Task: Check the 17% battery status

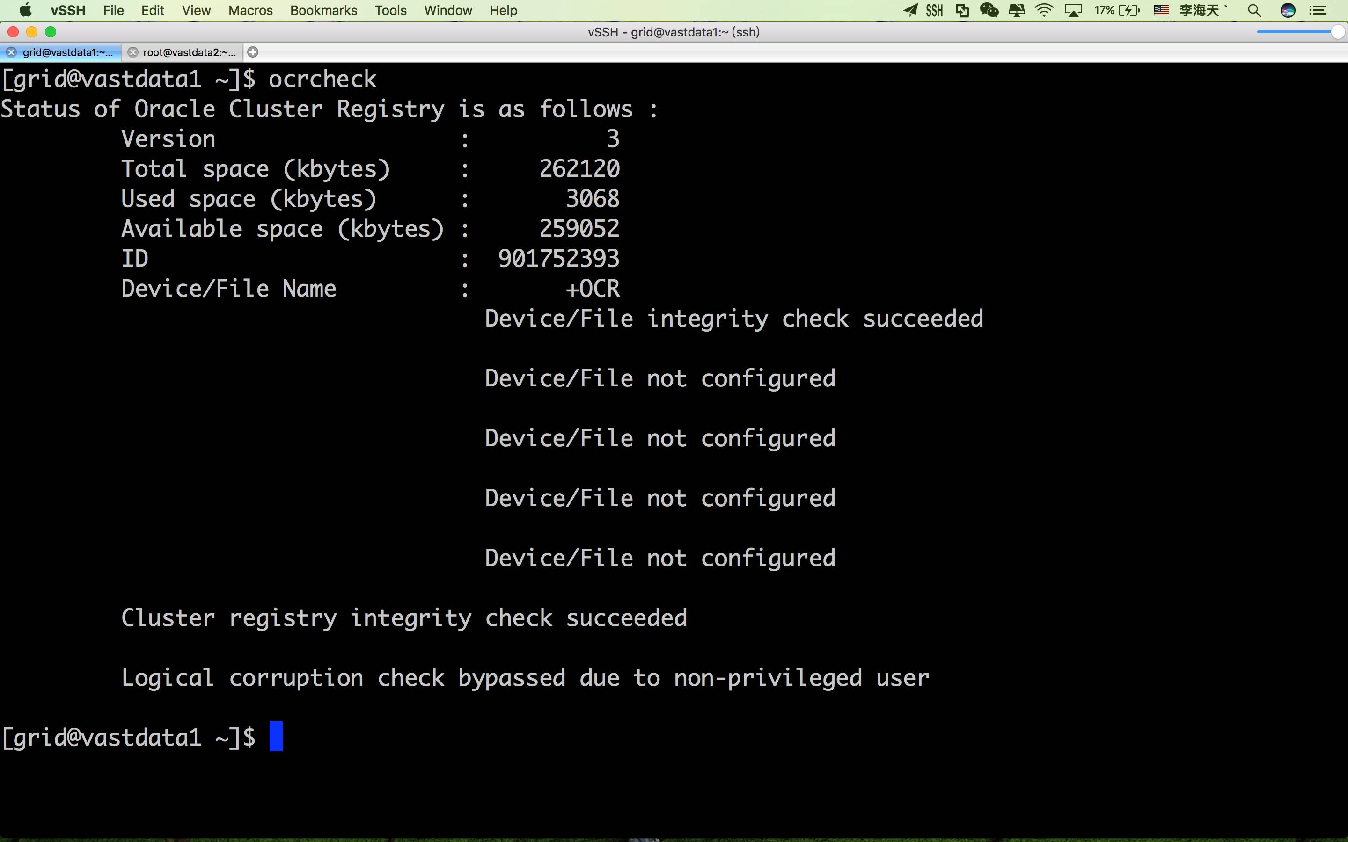Action: [x=1117, y=10]
